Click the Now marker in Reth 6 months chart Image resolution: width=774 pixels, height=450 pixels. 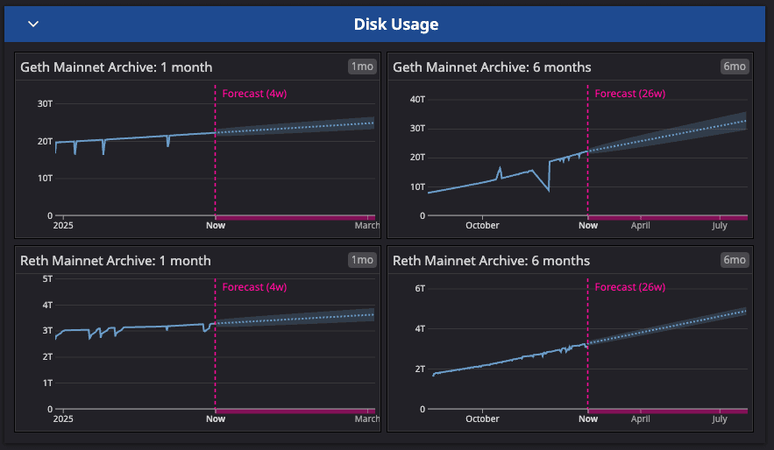click(x=588, y=419)
